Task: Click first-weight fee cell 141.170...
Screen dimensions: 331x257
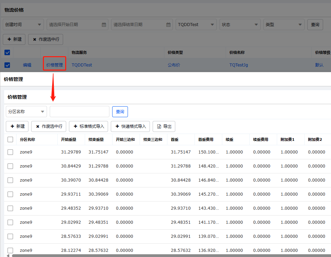Action: [209, 222]
